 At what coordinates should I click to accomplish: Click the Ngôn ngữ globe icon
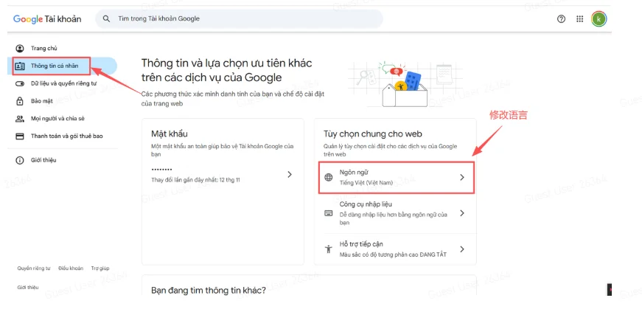329,178
